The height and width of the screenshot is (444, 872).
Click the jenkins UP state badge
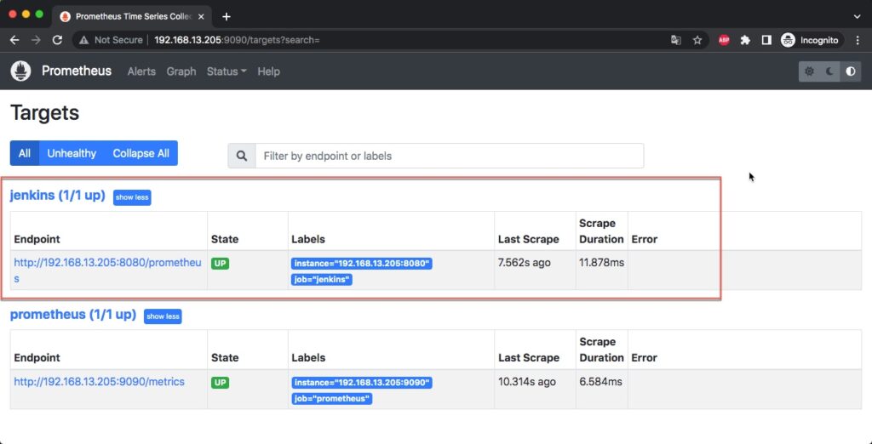click(221, 264)
